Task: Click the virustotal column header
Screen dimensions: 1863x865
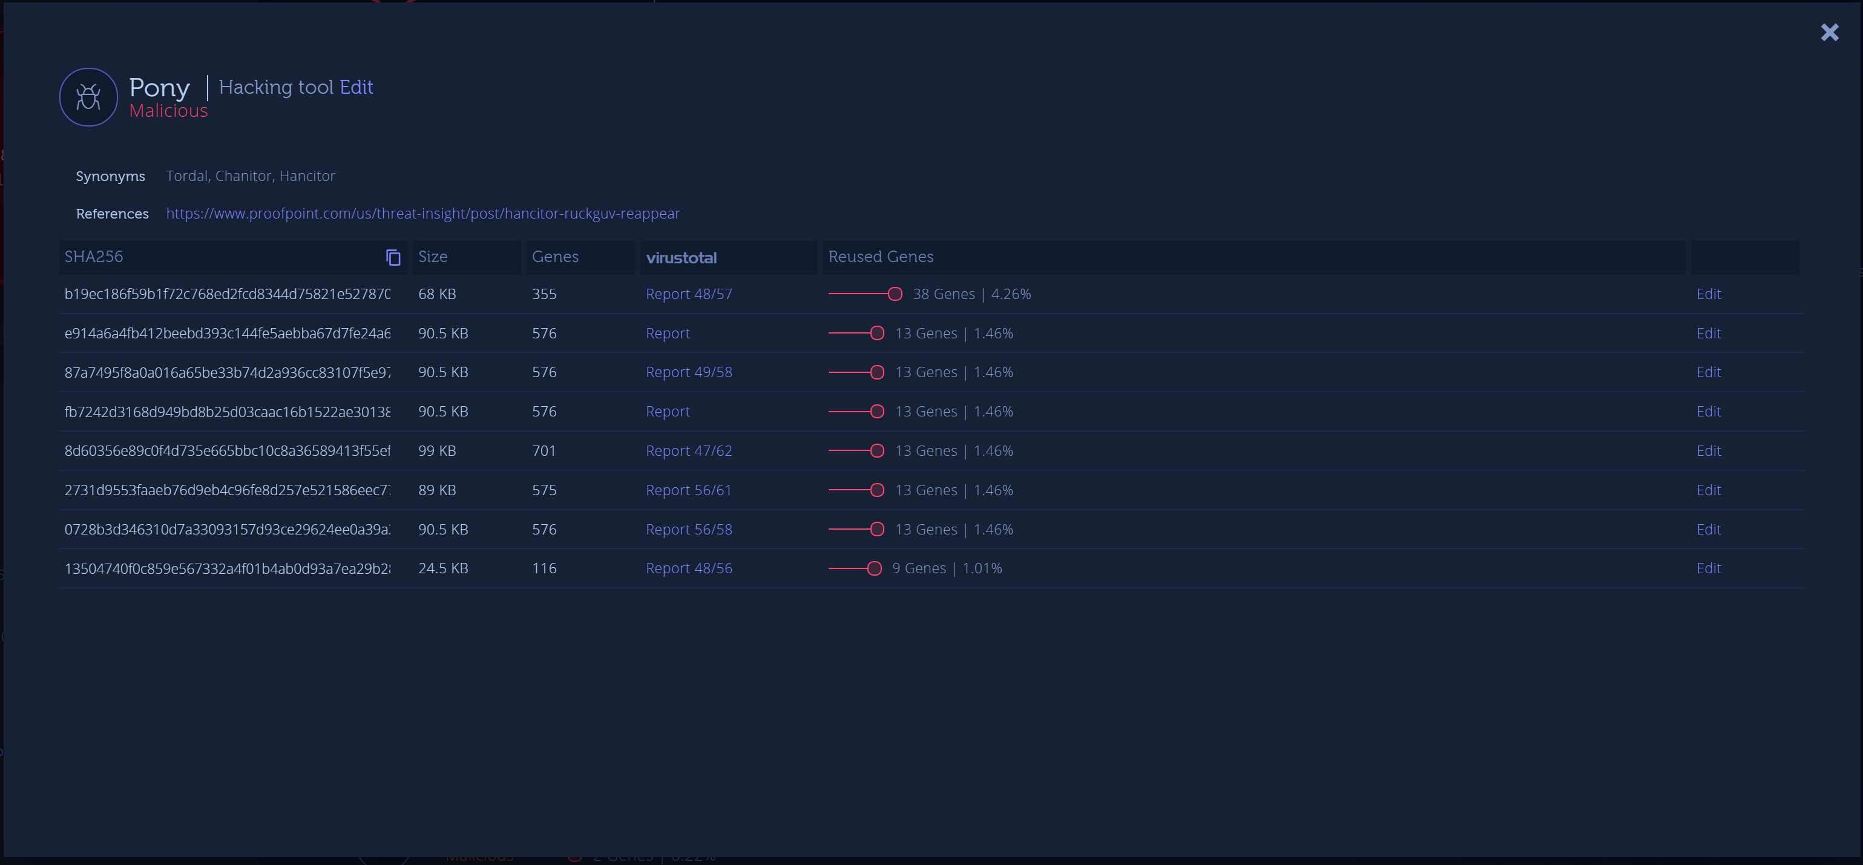Action: [680, 257]
